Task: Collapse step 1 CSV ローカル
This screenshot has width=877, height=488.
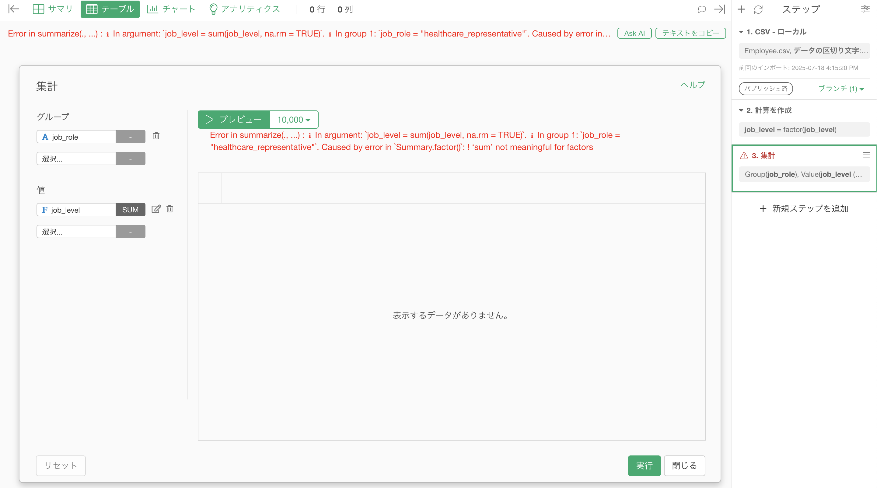Action: [741, 32]
